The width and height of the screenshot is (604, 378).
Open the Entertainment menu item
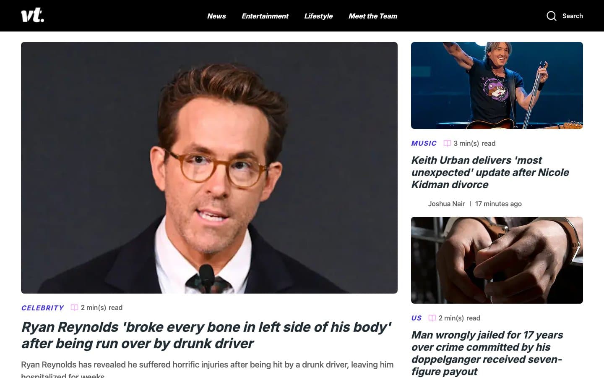pos(265,16)
